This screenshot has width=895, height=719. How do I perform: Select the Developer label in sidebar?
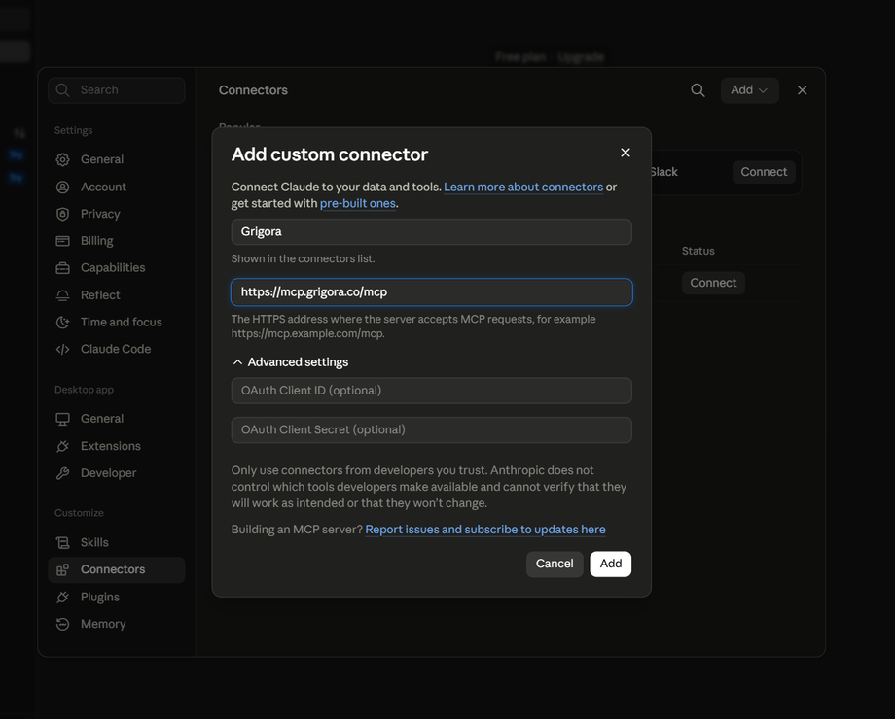[x=108, y=473]
